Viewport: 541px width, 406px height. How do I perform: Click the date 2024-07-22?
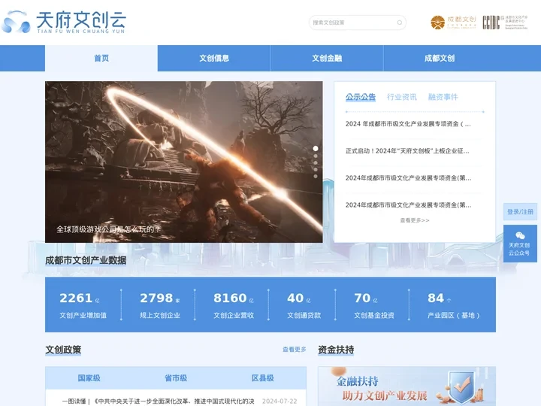[x=280, y=401]
